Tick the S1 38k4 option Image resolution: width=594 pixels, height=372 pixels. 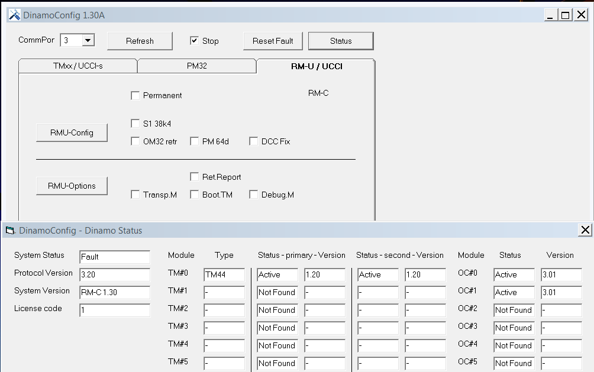click(135, 124)
